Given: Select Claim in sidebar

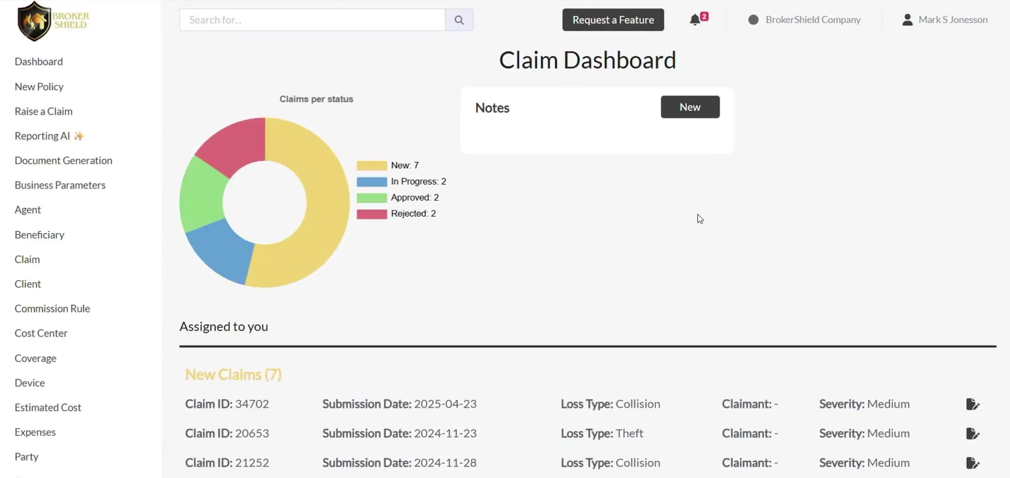Looking at the screenshot, I should pos(27,259).
